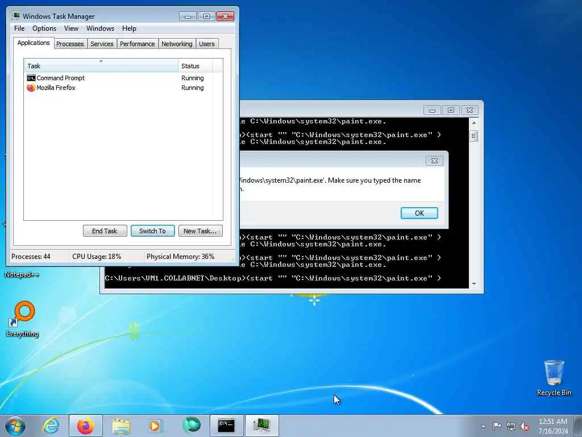The width and height of the screenshot is (582, 437).
Task: Click the Command Prompt scrollbar down arrow
Action: coord(474,284)
